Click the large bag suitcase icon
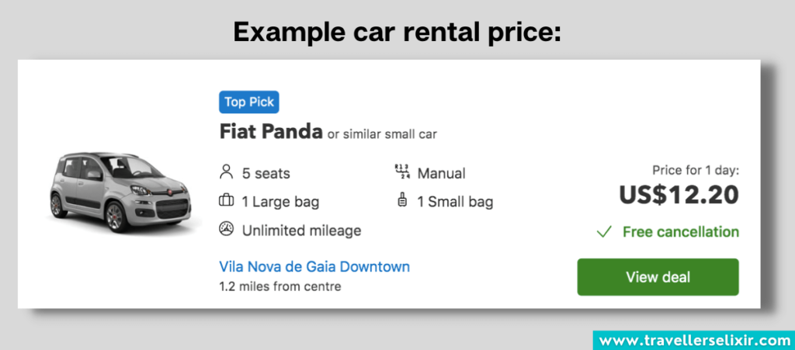Image resolution: width=795 pixels, height=350 pixels. (x=227, y=201)
